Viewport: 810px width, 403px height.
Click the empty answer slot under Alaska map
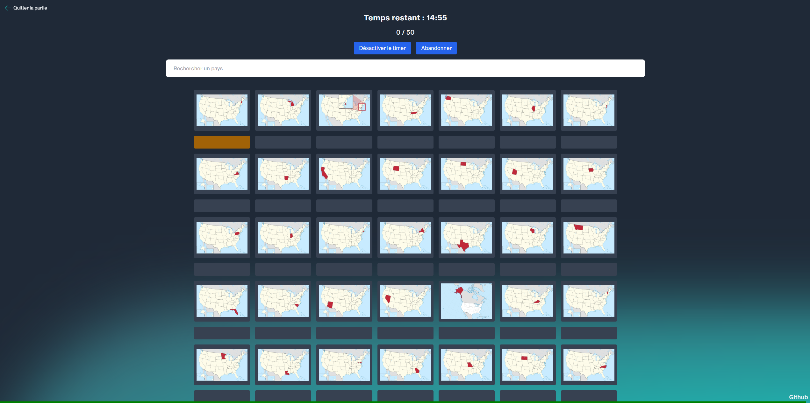(x=467, y=333)
